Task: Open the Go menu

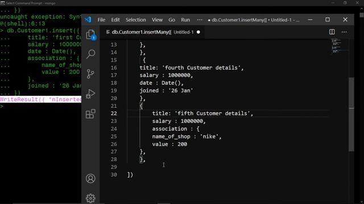Action: 172,20
